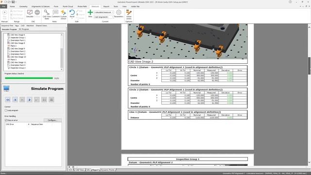Switch to the Geometry ribbon tab
The image size is (311, 175).
coord(23,6)
